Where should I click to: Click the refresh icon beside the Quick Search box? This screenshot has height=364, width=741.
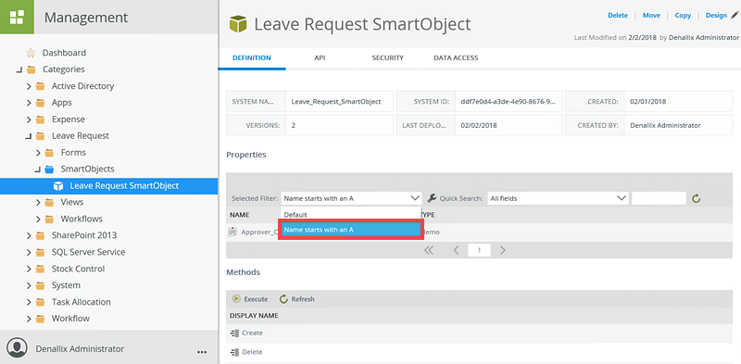[697, 198]
